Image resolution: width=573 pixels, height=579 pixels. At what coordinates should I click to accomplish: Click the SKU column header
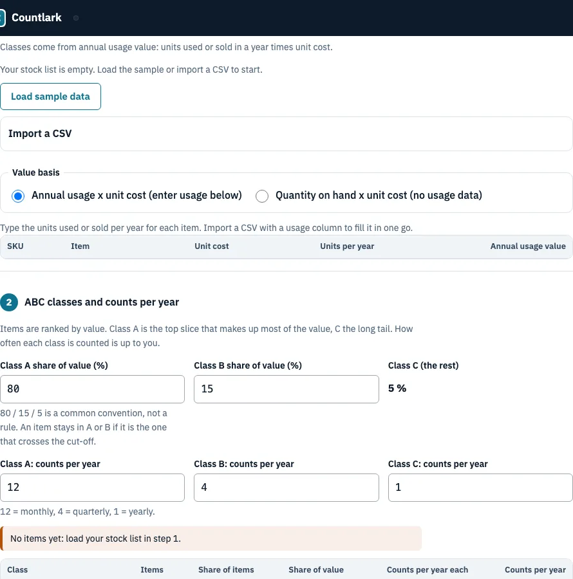(x=15, y=246)
